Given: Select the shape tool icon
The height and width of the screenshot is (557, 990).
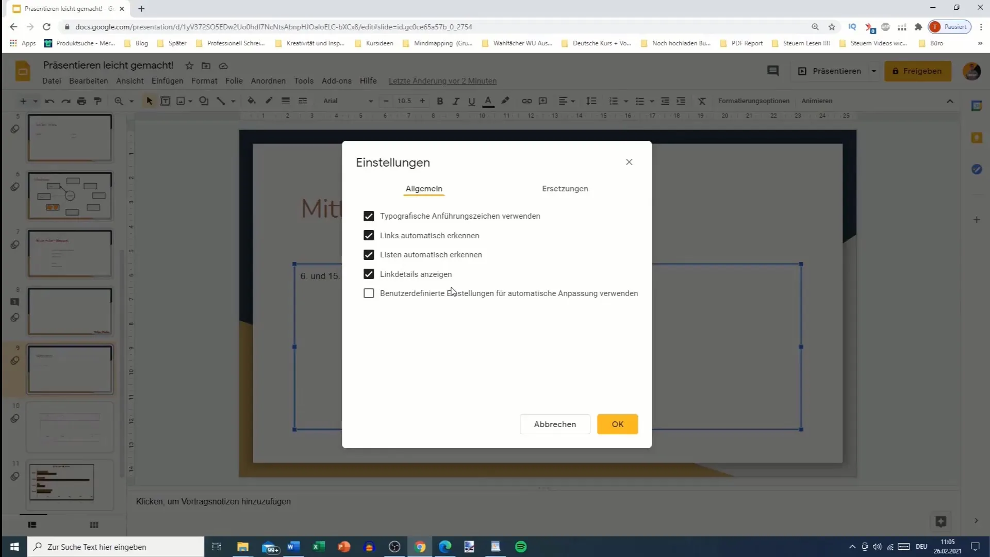Looking at the screenshot, I should 204,101.
